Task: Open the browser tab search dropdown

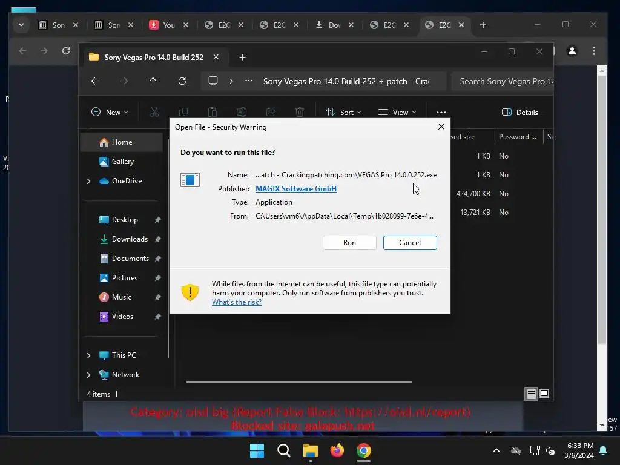Action: (21, 25)
